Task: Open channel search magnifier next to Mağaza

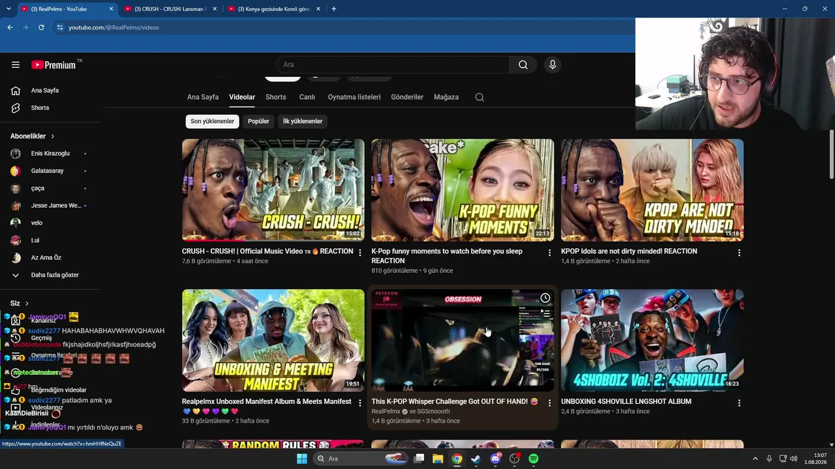Action: click(479, 97)
